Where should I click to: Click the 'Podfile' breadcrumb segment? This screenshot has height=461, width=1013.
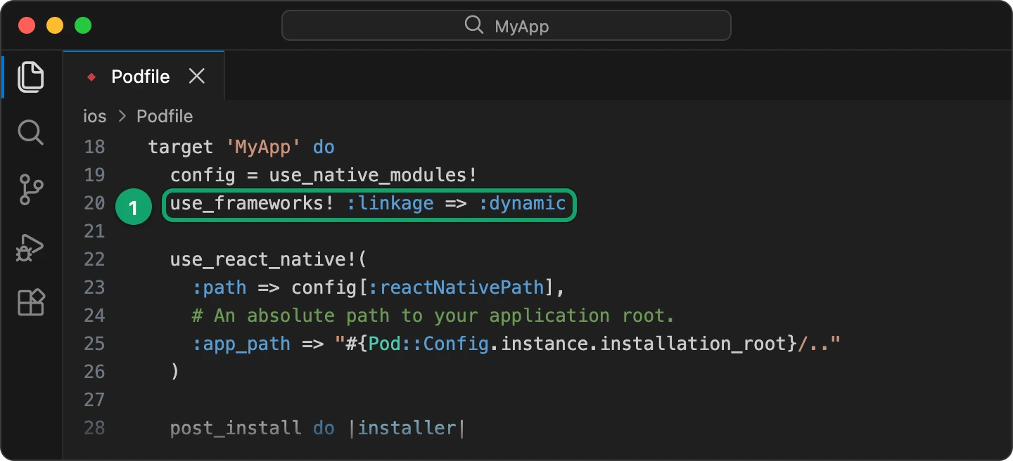pyautogui.click(x=165, y=116)
